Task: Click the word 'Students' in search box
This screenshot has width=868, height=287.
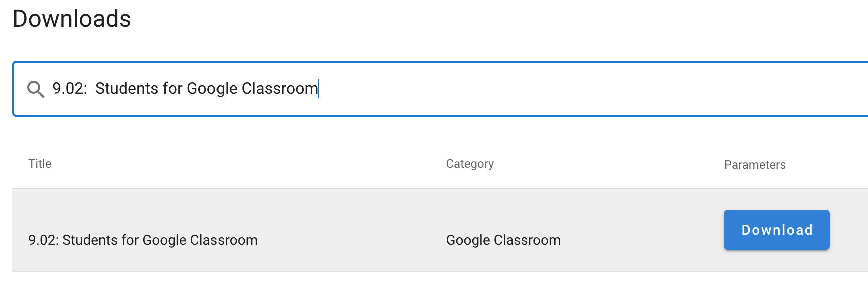Action: tap(127, 88)
